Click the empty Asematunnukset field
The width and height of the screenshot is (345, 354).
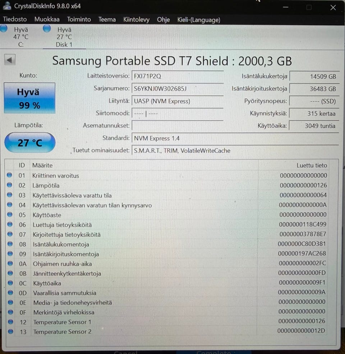[x=177, y=126]
